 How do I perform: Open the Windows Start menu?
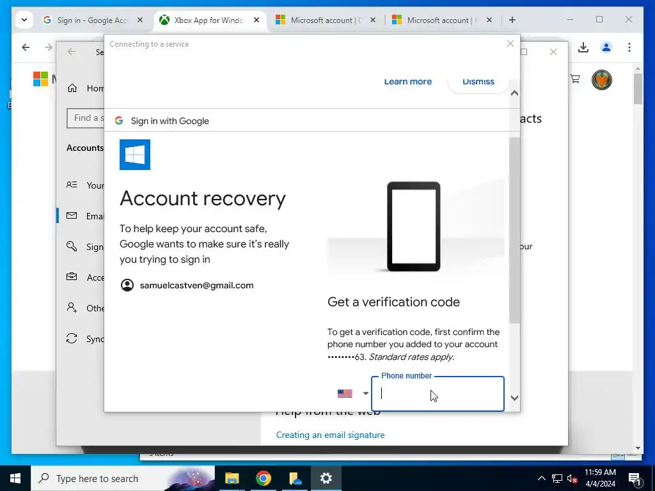pyautogui.click(x=15, y=478)
